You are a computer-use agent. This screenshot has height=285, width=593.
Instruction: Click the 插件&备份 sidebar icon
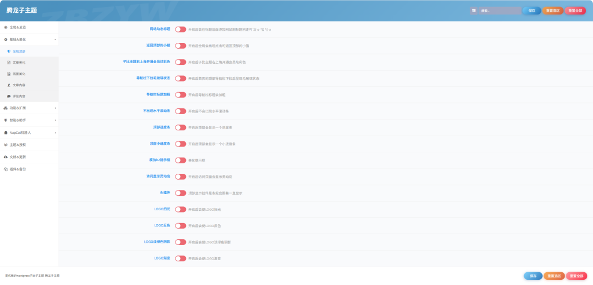point(6,169)
